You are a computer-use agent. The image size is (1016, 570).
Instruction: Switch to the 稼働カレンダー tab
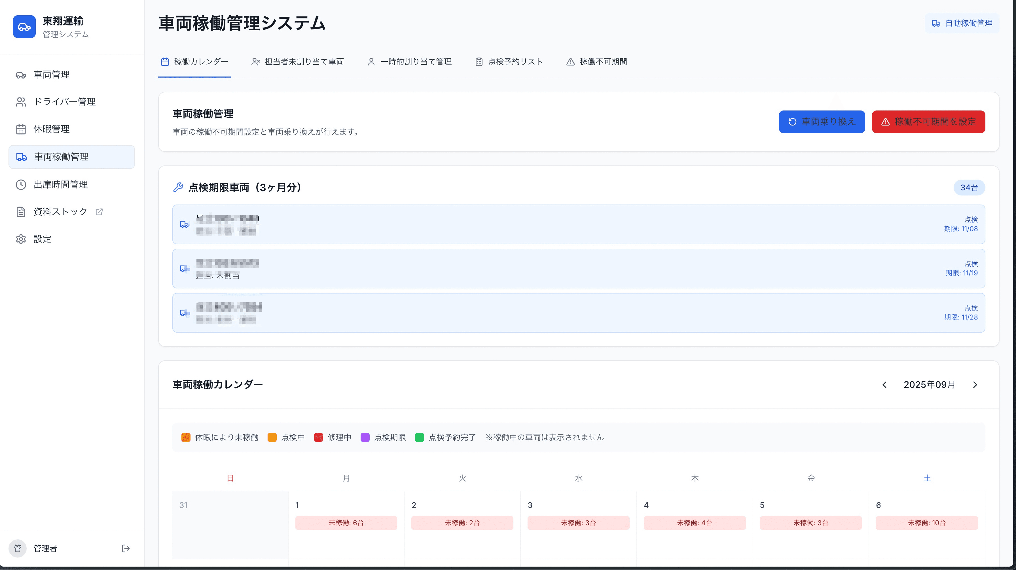coord(194,62)
